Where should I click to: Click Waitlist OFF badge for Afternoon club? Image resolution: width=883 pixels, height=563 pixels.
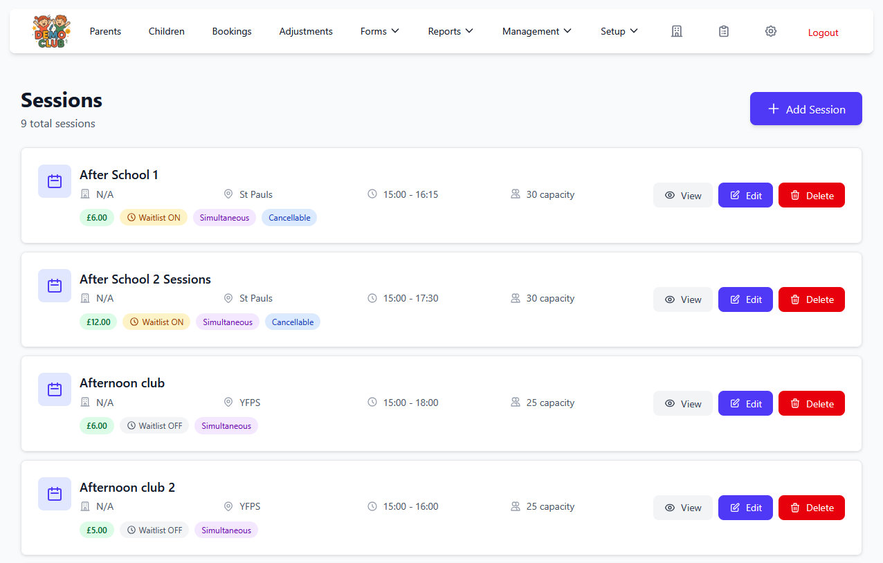point(154,426)
